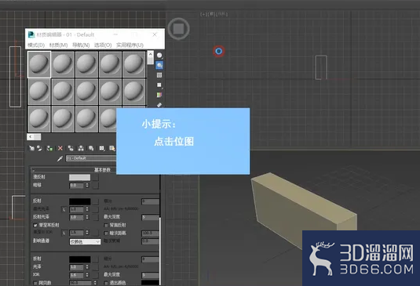Toggle the L lock for 高光光泽
Viewport: 420px width, 286px height.
(x=64, y=209)
